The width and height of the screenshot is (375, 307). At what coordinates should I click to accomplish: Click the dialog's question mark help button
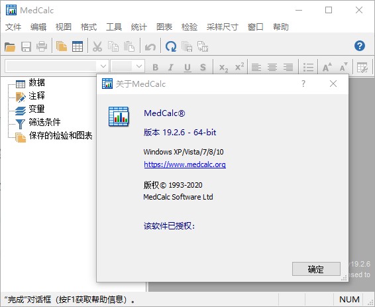pos(303,84)
